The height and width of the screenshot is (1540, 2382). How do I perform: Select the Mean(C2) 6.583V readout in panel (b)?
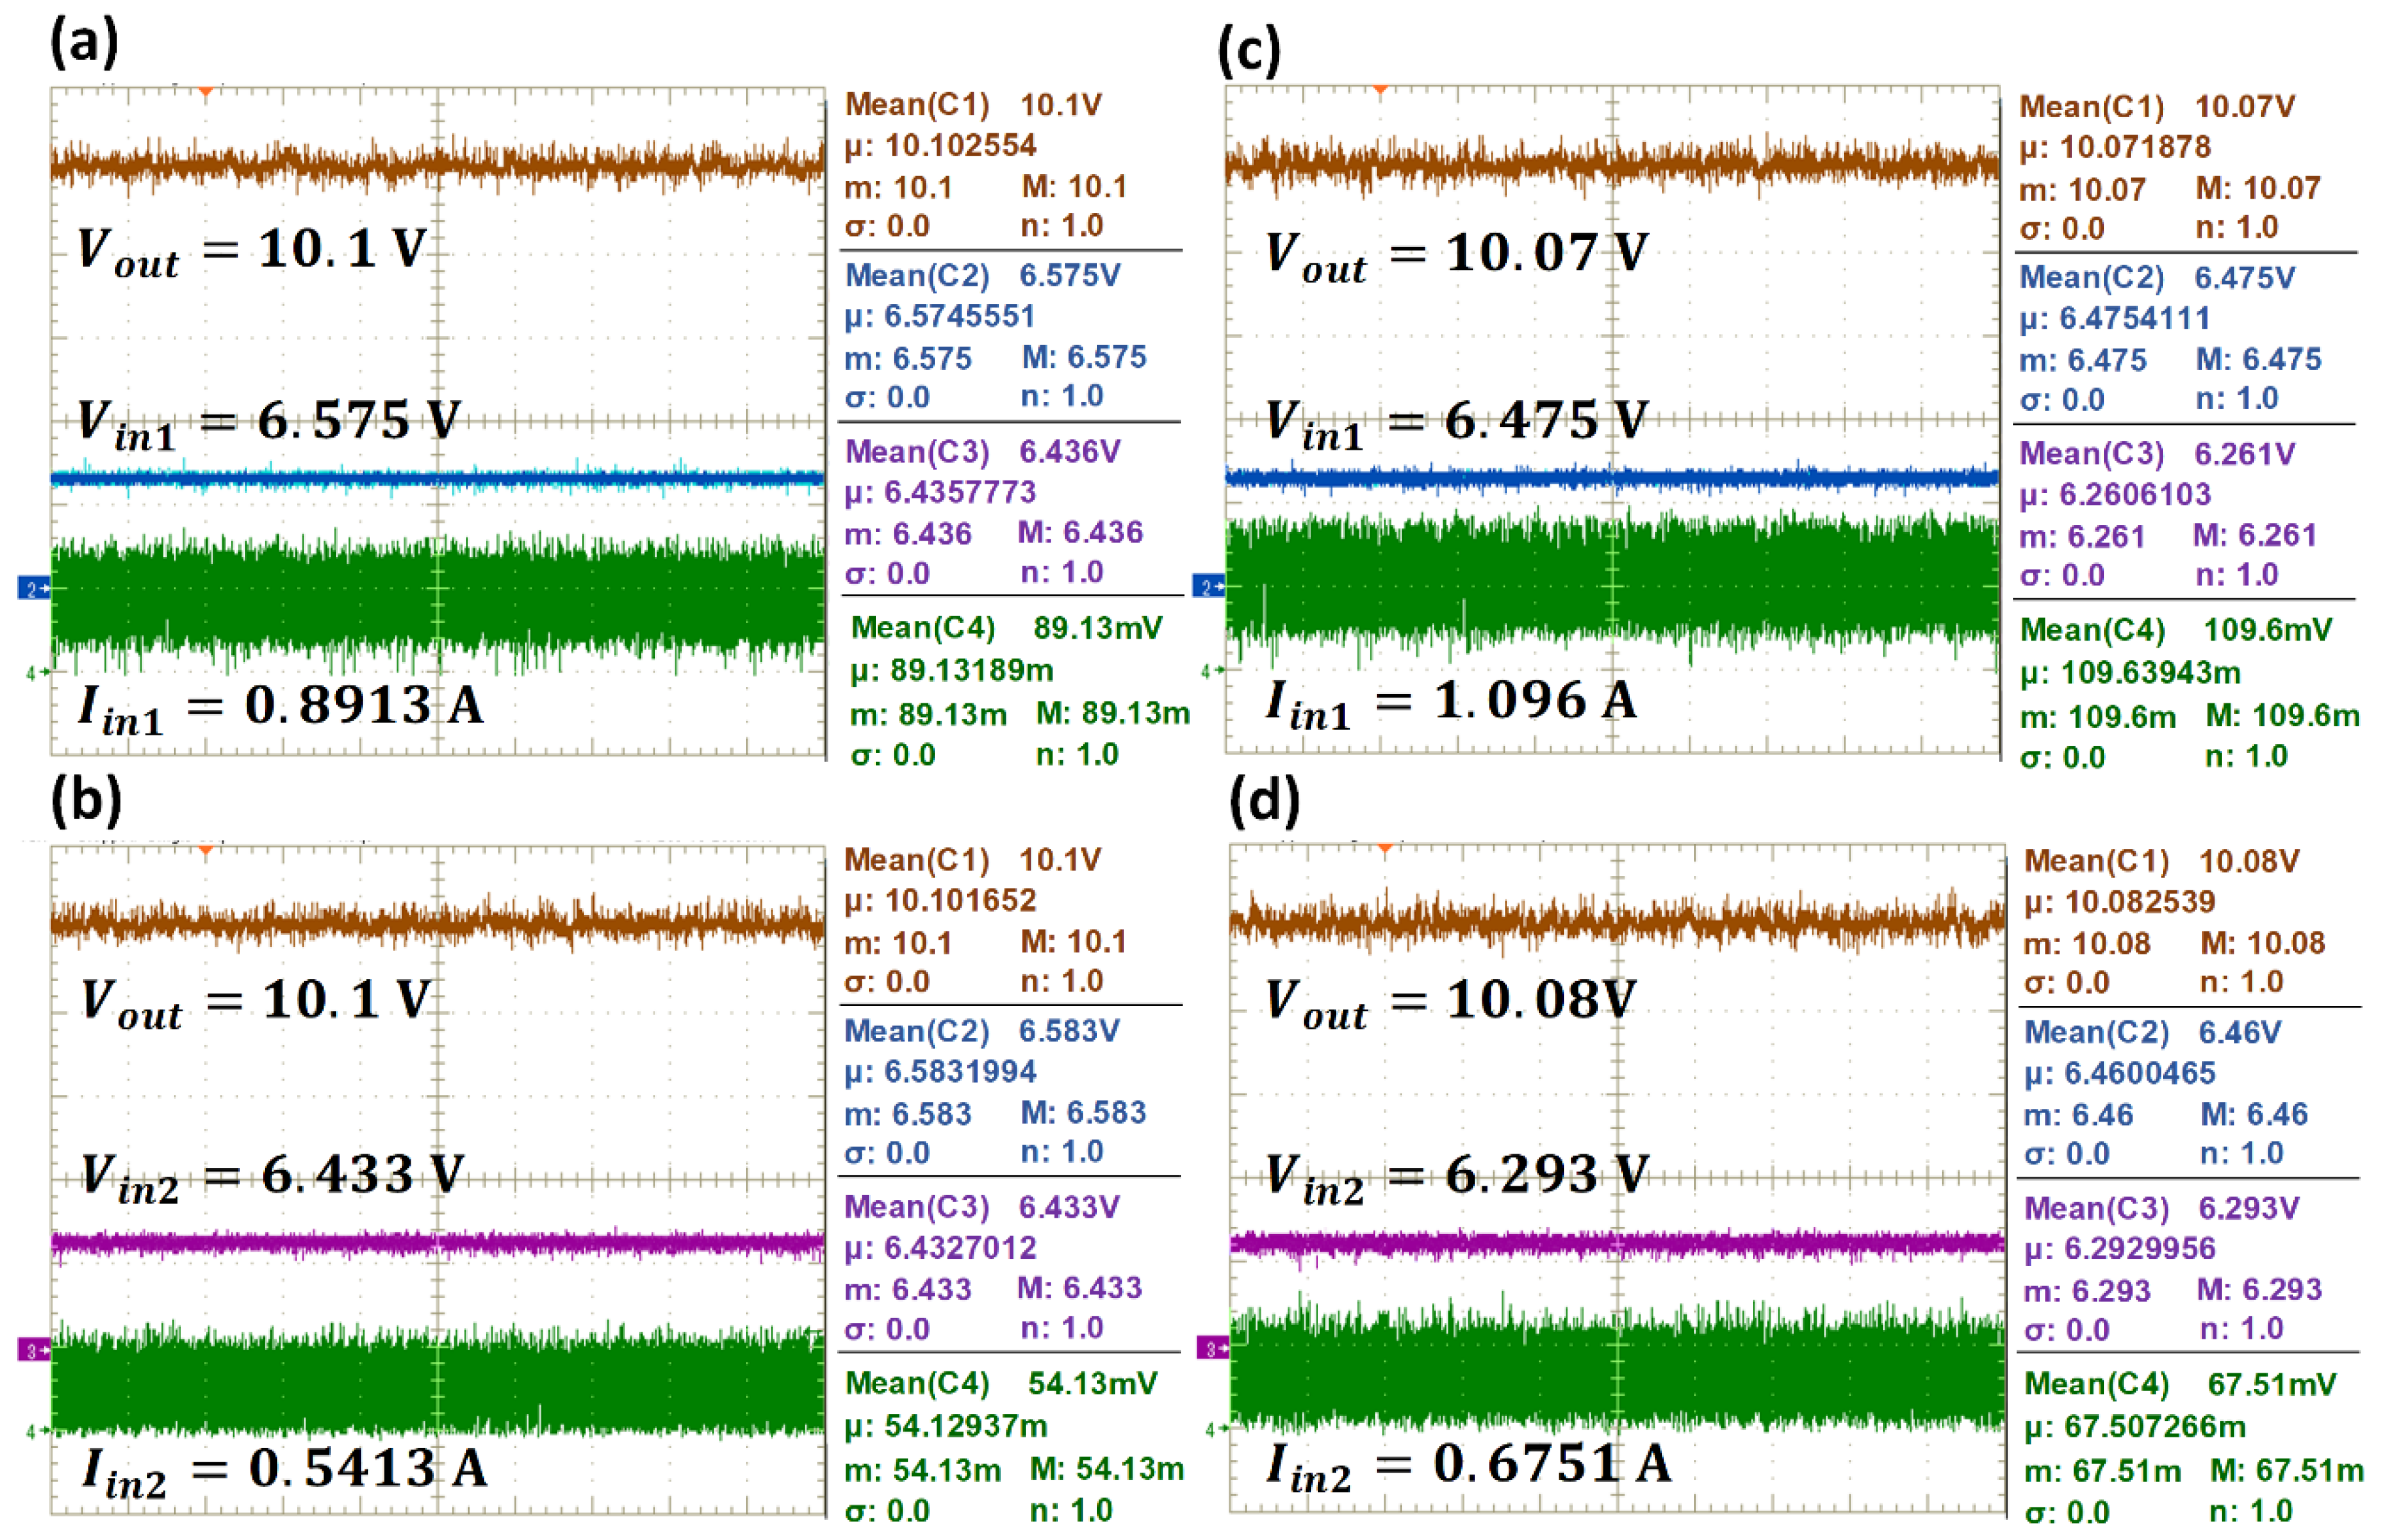point(981,1030)
